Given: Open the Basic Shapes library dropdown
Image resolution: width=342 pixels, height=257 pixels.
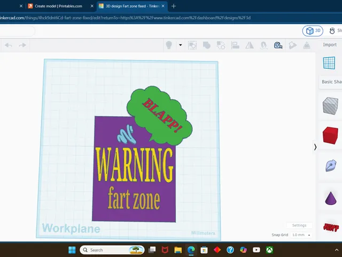Looking at the screenshot, I should coord(331,82).
